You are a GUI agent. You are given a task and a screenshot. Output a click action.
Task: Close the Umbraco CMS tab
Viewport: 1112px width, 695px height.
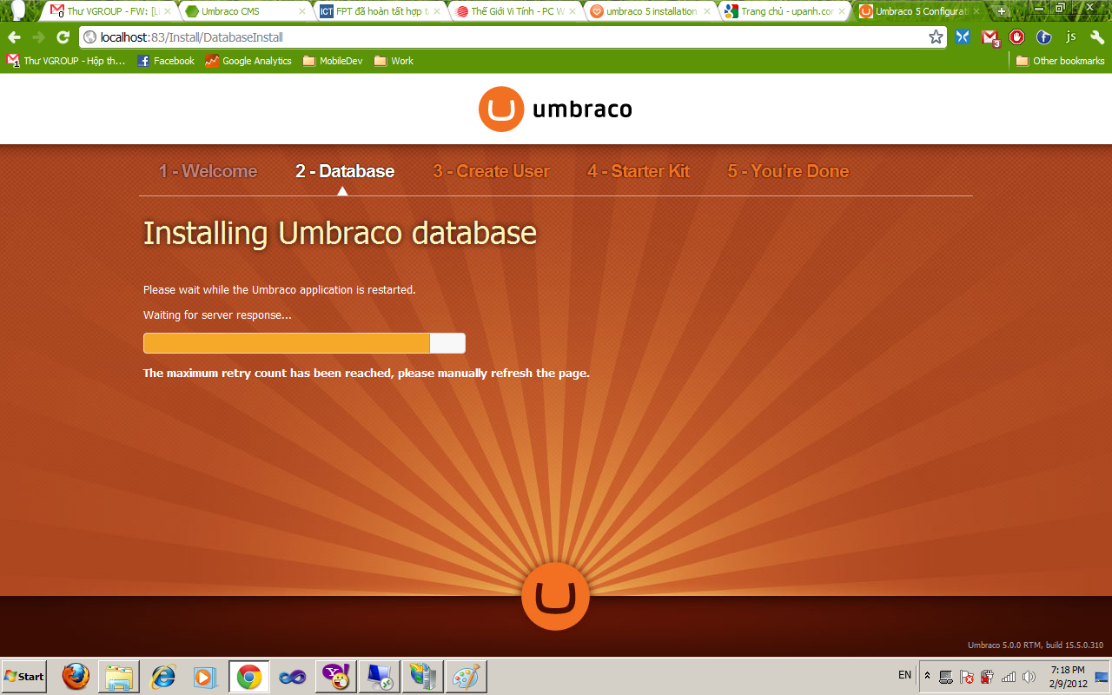click(302, 11)
